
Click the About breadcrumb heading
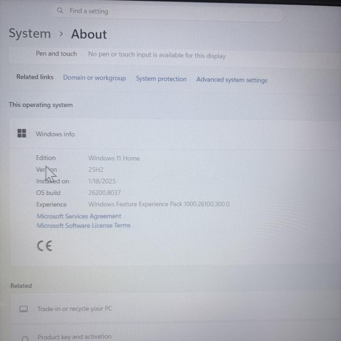pyautogui.click(x=89, y=34)
